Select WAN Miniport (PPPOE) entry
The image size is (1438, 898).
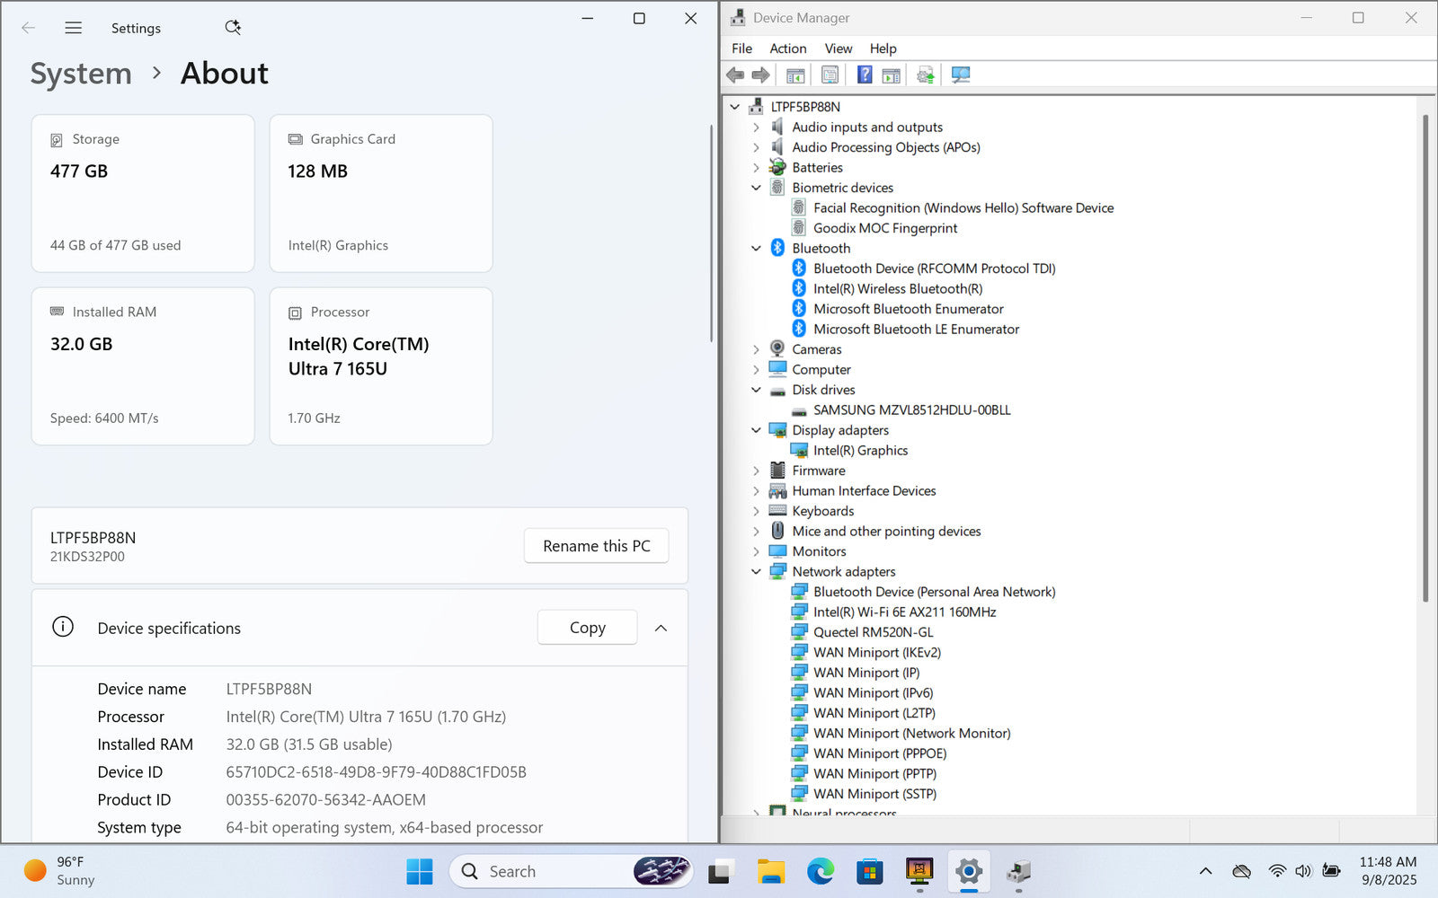pos(880,753)
